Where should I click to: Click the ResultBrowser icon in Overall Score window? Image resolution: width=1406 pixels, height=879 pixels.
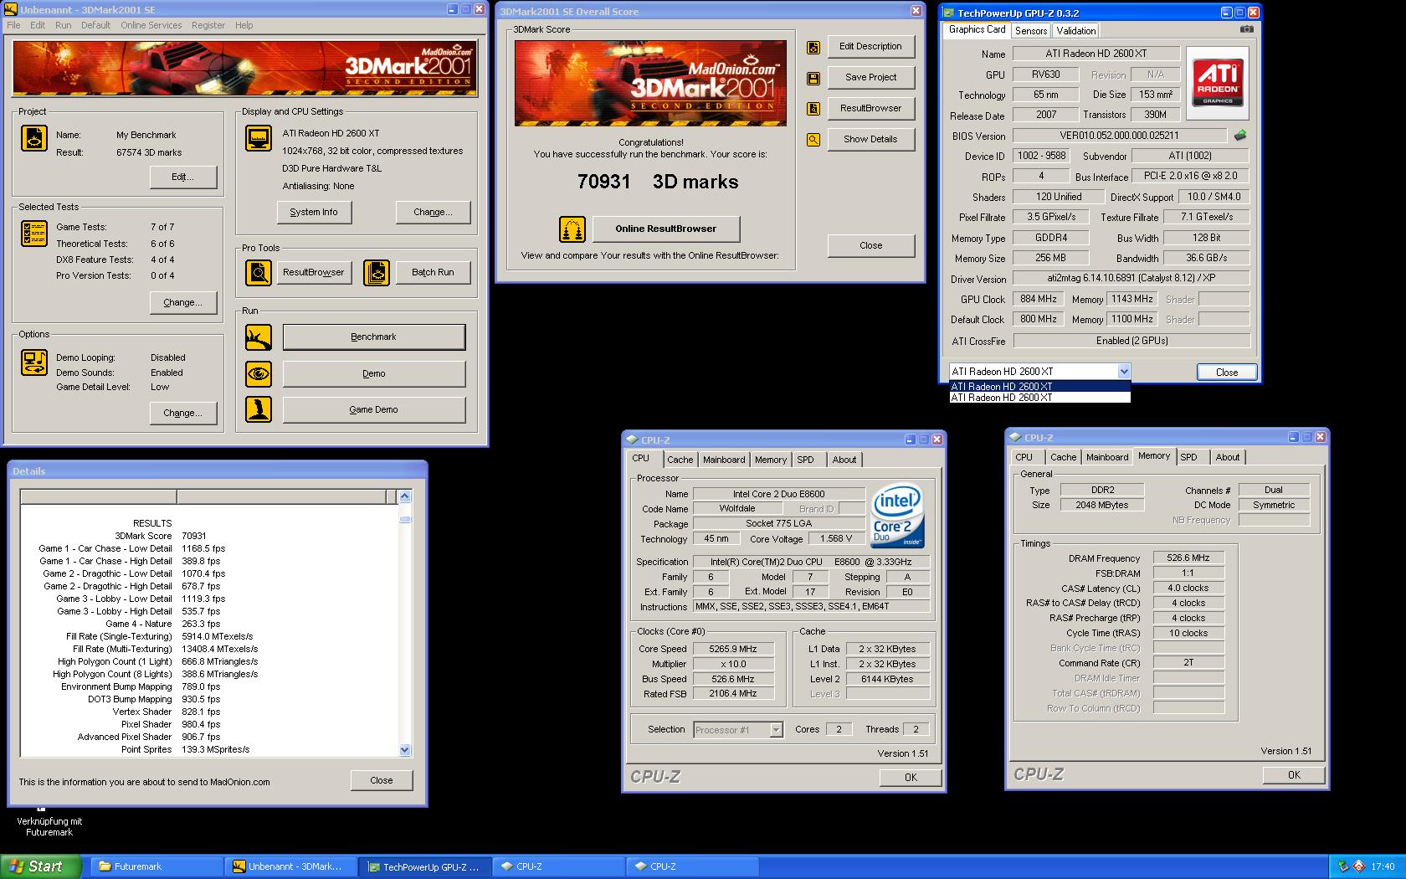pyautogui.click(x=813, y=109)
